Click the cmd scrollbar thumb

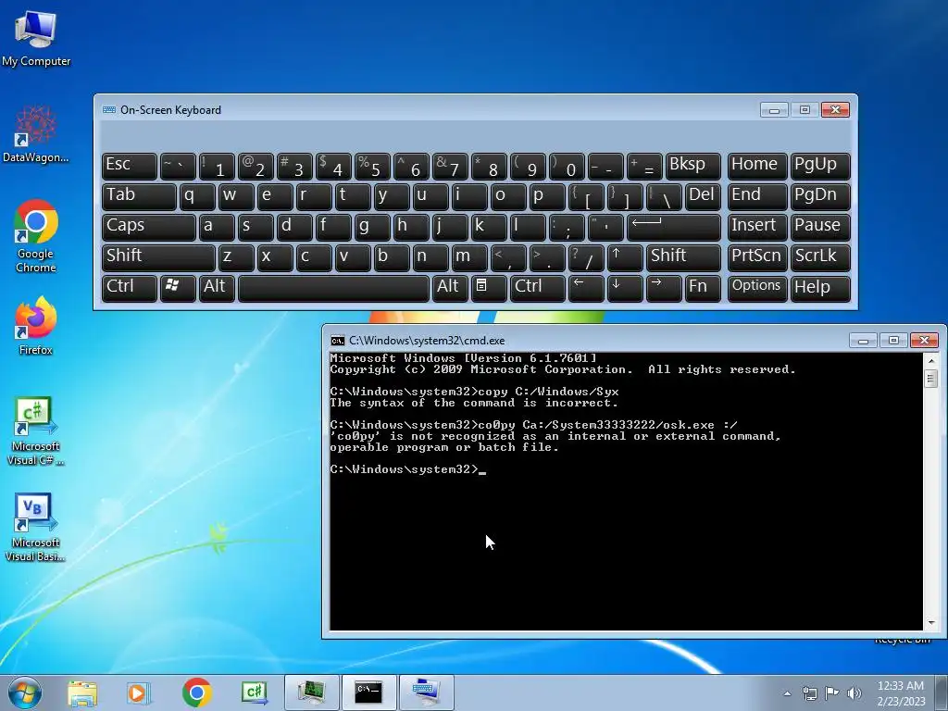click(931, 379)
